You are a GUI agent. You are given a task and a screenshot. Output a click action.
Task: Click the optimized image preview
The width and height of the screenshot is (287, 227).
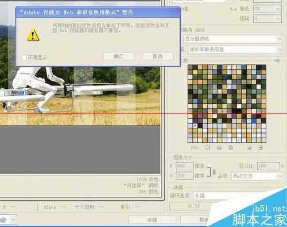pyautogui.click(x=80, y=96)
